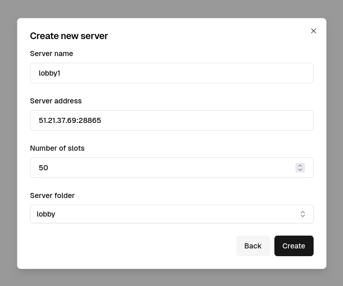This screenshot has height=286, width=343.
Task: Click the Create button
Action: click(x=294, y=246)
